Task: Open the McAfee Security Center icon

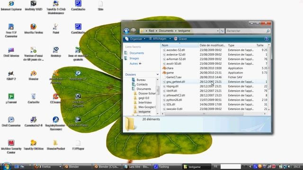Action: point(11,146)
